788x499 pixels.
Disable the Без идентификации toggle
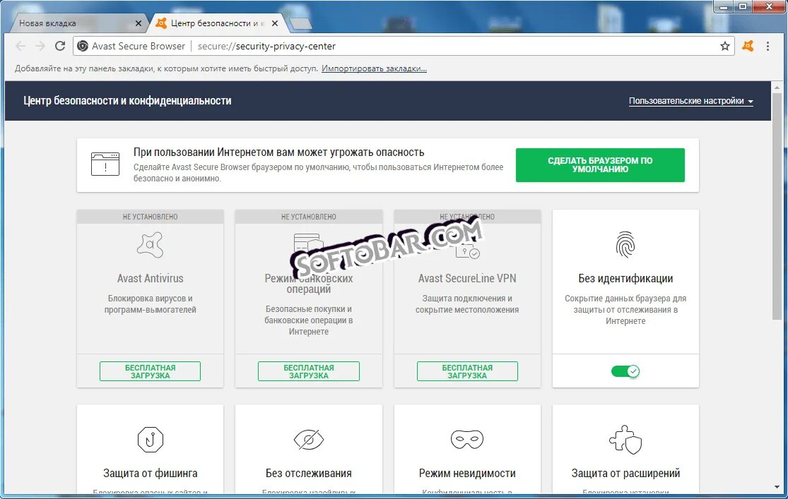pyautogui.click(x=625, y=371)
